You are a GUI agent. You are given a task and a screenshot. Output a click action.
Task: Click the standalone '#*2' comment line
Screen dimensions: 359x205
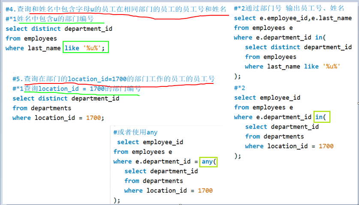coord(239,88)
